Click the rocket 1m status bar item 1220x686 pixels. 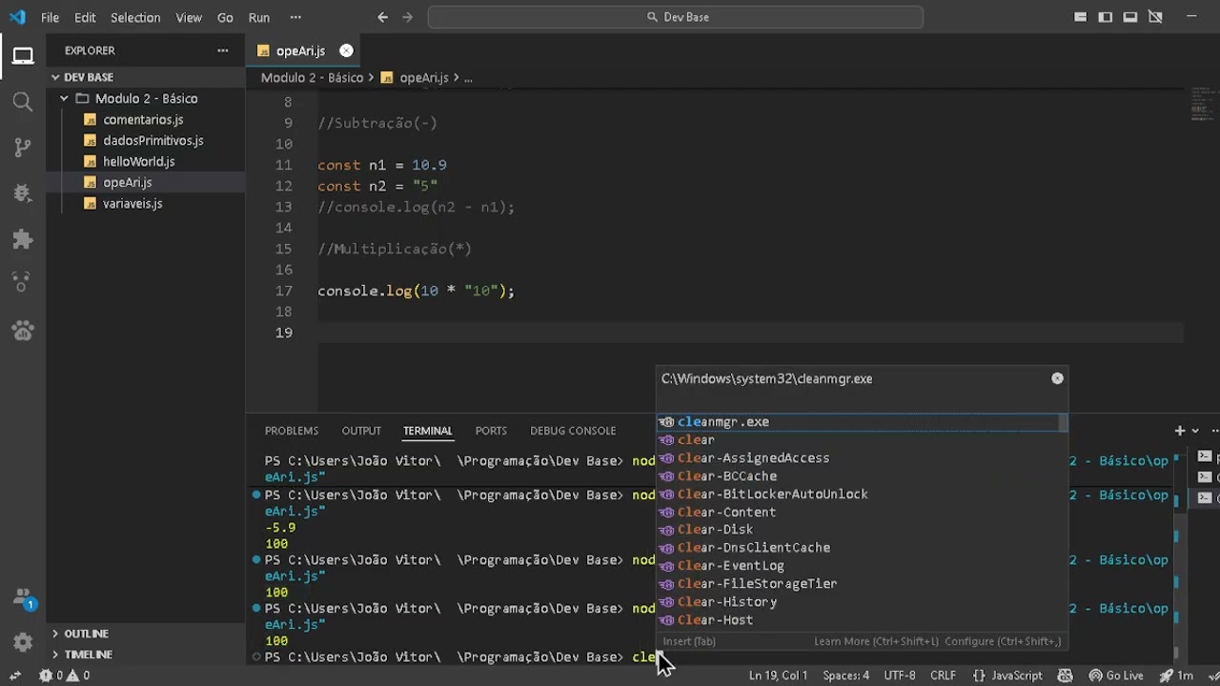(1175, 676)
